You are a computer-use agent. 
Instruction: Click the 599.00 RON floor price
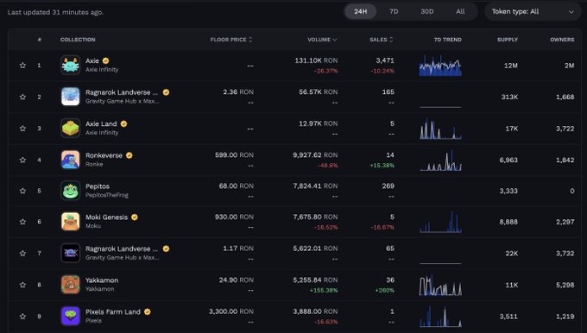point(234,155)
